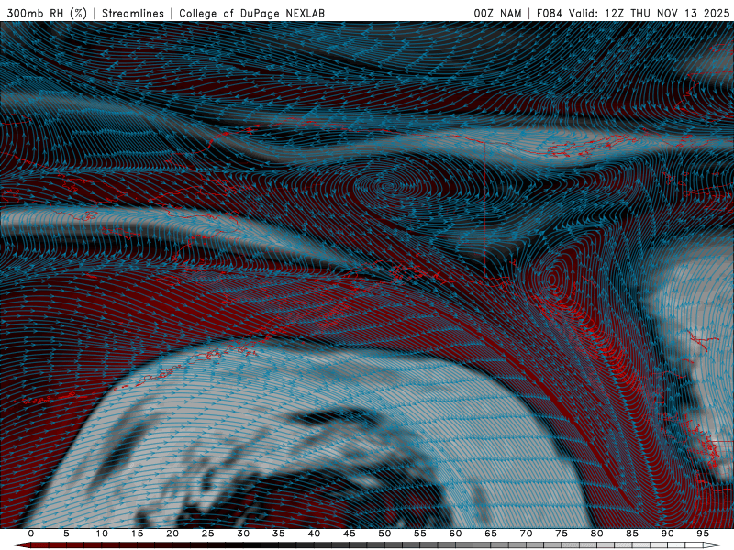734x550 pixels.
Task: Click the 70 value on color scale
Action: click(526, 533)
